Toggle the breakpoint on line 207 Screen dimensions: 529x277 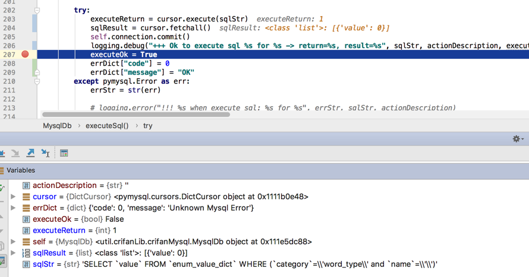[25, 55]
